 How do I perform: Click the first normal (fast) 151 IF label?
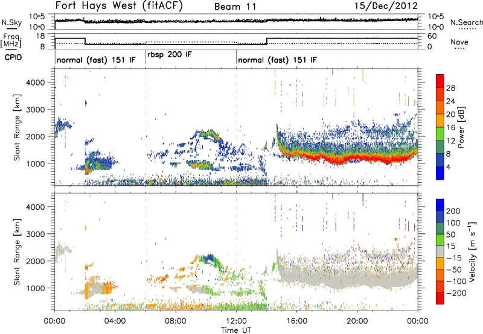96,60
